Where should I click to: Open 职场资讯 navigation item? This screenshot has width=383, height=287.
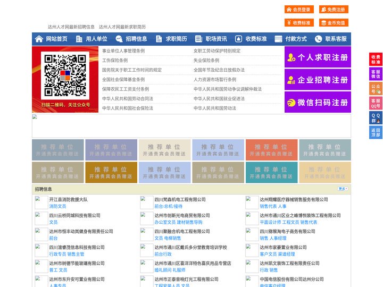(216, 39)
